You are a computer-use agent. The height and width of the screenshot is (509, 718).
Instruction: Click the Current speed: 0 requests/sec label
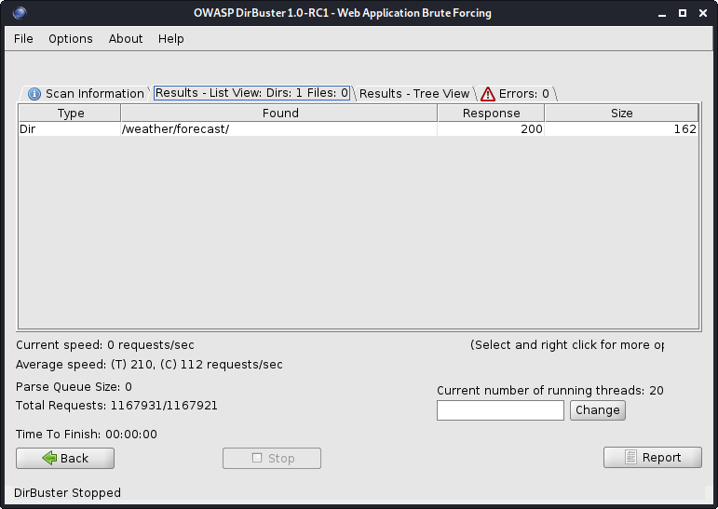point(105,344)
